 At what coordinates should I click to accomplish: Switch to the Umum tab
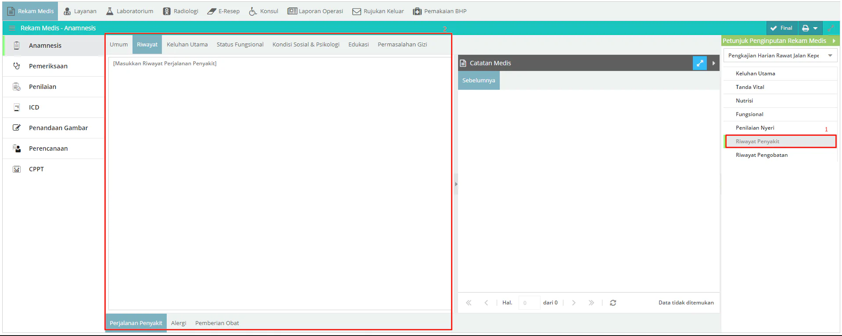click(x=119, y=45)
